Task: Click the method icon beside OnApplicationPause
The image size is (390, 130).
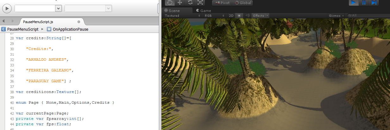Action: click(x=49, y=29)
